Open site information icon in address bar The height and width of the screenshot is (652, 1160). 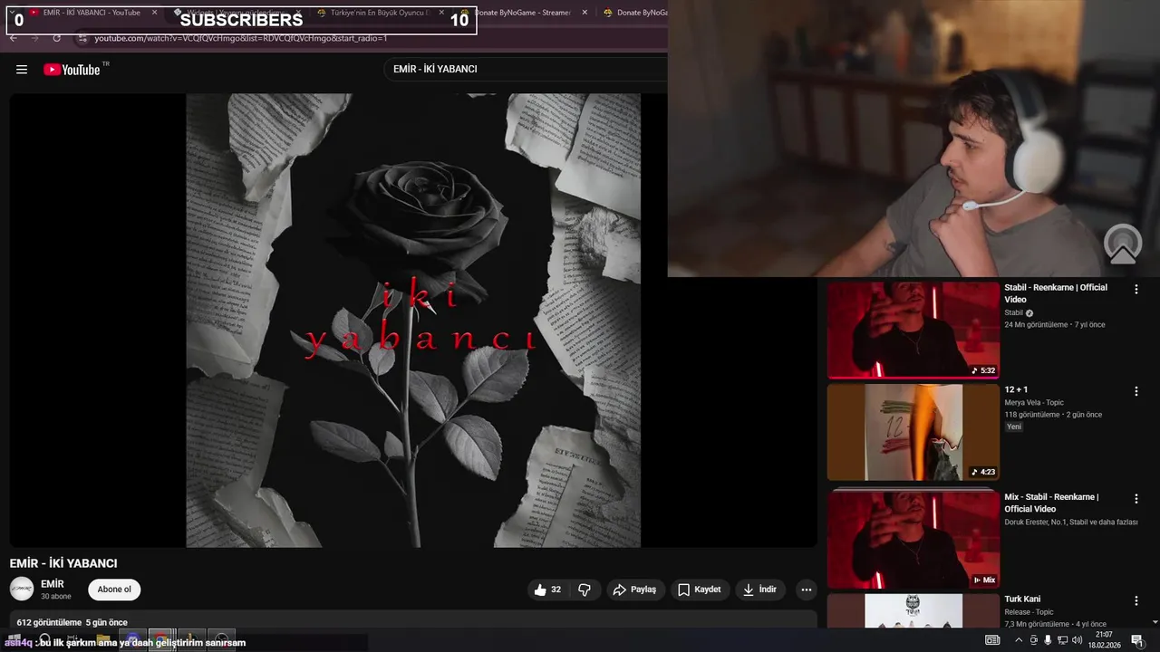82,38
